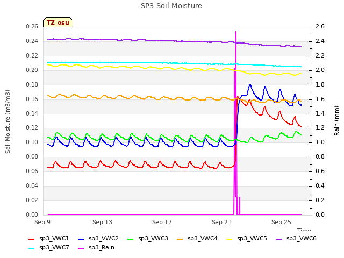The image size is (344, 258).
Task: Select the sp3_VWC7 legend label
Action: click(x=54, y=248)
